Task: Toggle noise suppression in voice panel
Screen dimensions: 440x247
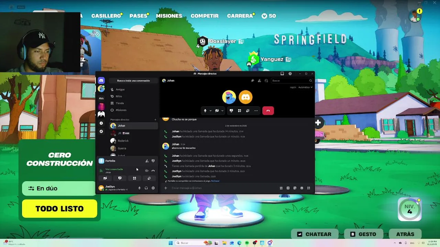Action: [x=147, y=170]
